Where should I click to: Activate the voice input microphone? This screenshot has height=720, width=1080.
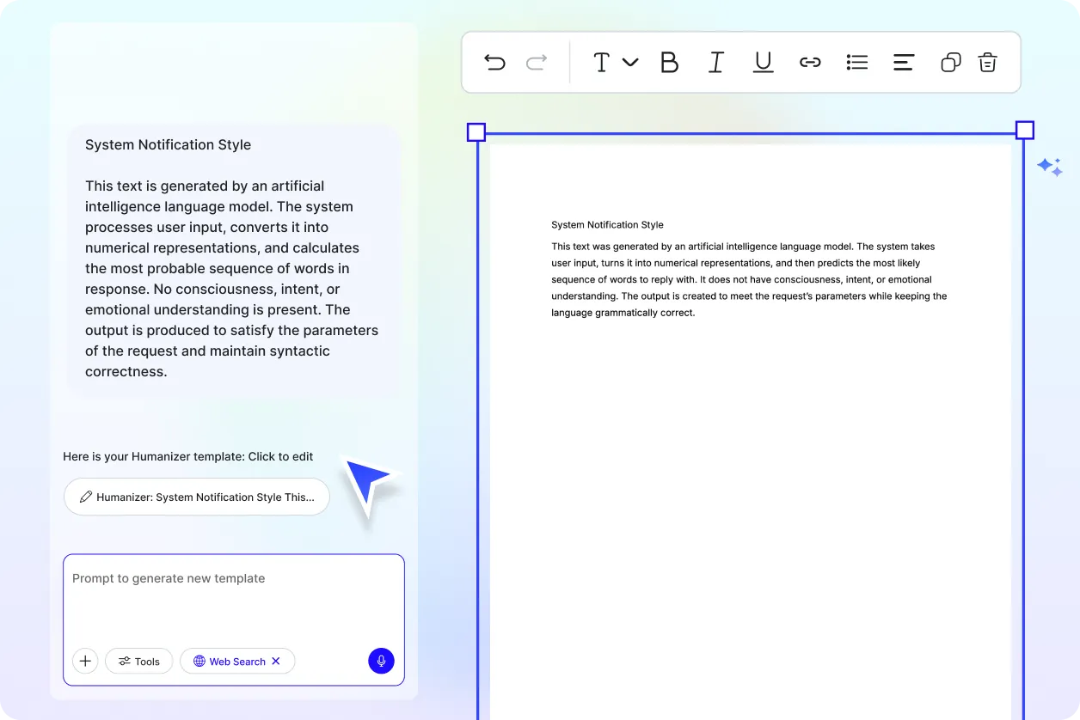pos(381,661)
